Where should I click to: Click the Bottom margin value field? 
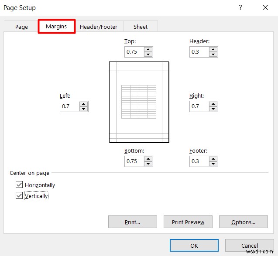click(134, 161)
